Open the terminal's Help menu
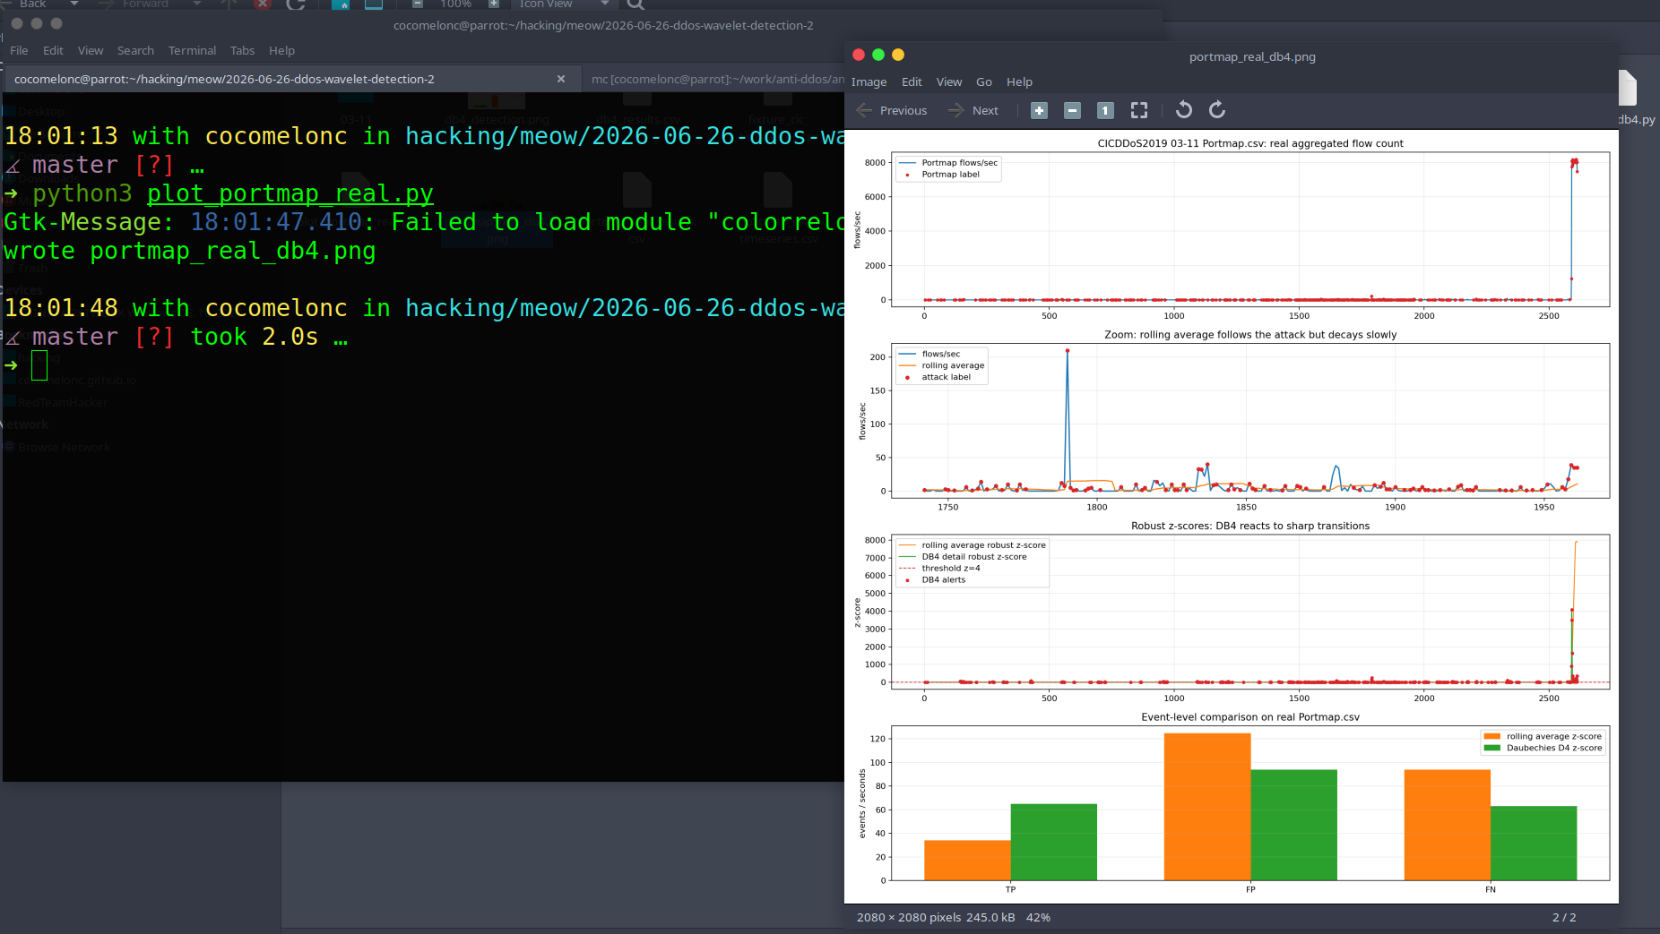The width and height of the screenshot is (1660, 934). click(281, 50)
